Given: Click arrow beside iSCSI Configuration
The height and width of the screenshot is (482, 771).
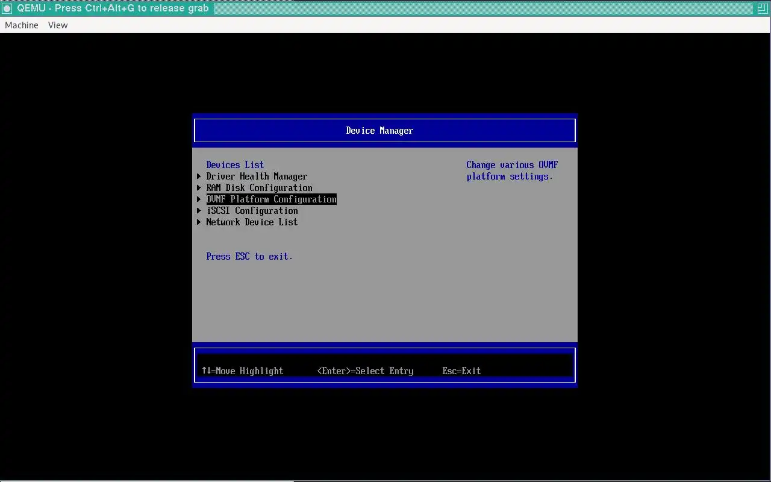Looking at the screenshot, I should point(199,211).
